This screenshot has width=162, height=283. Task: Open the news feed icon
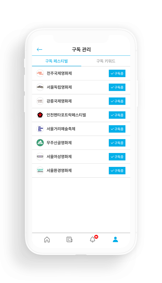[x=69, y=240]
